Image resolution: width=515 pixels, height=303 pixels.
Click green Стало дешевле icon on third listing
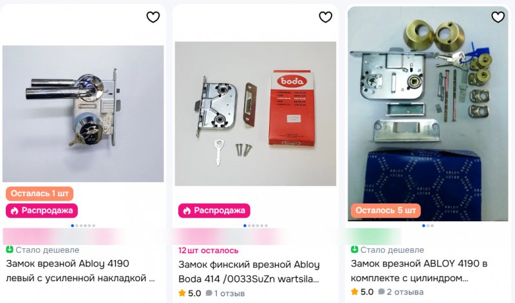tap(355, 250)
